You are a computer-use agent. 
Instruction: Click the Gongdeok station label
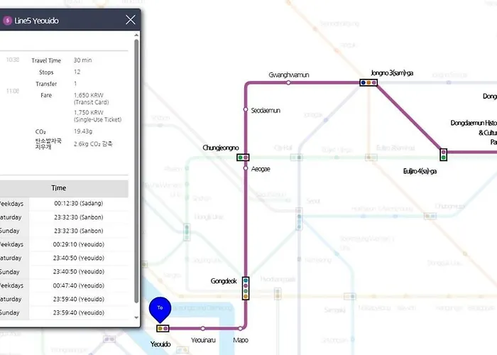(x=224, y=281)
